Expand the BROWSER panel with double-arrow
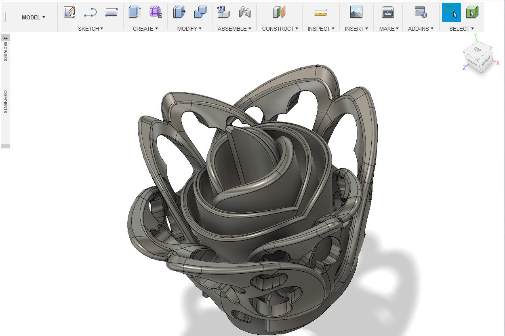 pos(6,38)
